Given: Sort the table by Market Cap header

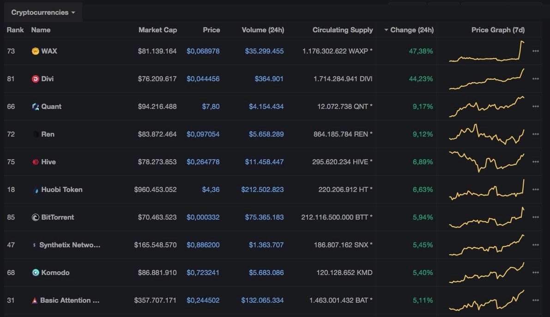Looking at the screenshot, I should click(157, 30).
